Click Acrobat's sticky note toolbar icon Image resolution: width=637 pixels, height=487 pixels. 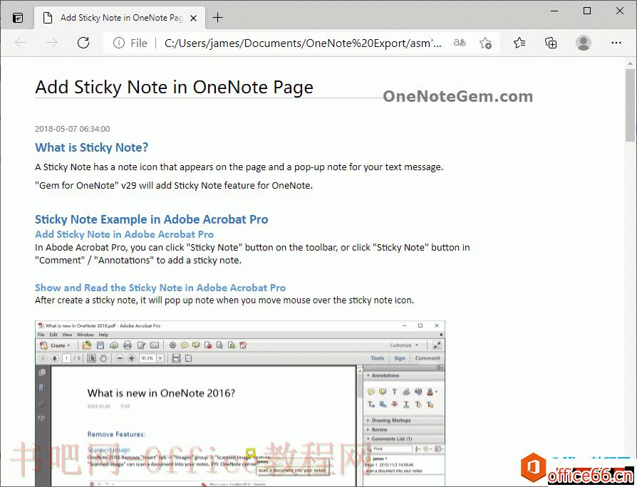point(185,345)
